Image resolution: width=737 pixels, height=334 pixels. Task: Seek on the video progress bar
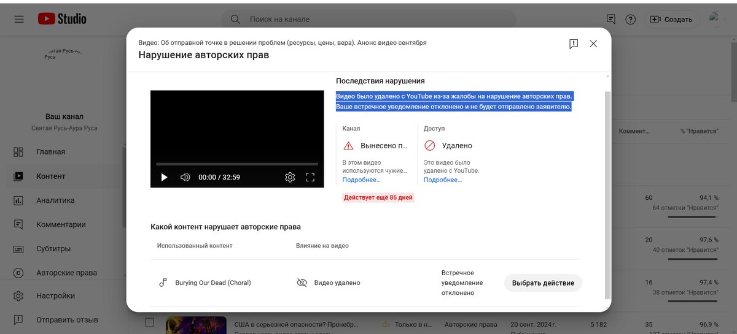237,164
